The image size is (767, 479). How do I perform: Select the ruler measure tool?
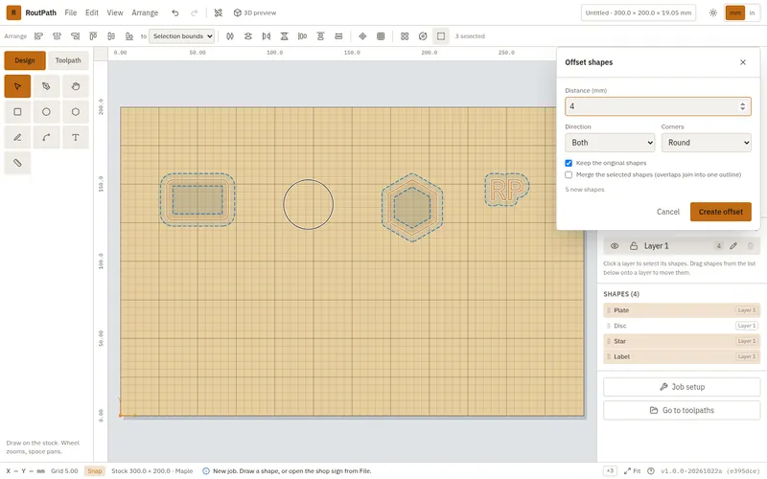click(x=17, y=163)
